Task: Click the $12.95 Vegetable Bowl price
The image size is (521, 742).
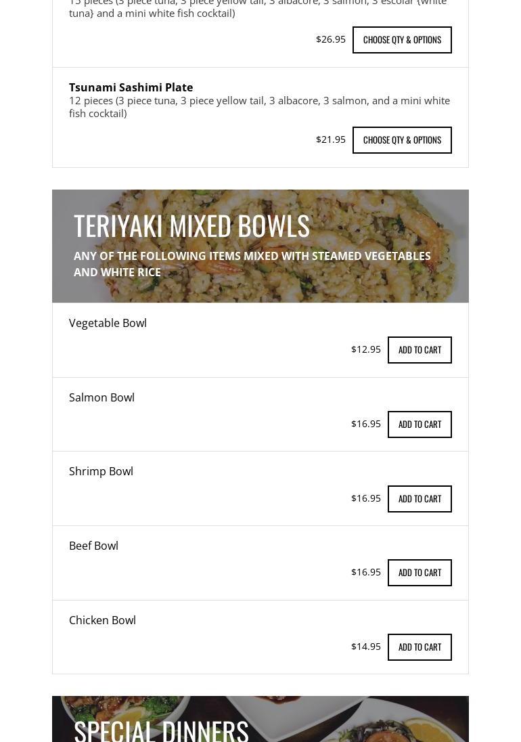Action: pyautogui.click(x=365, y=349)
